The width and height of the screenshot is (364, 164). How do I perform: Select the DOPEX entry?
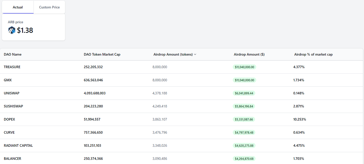[x=9, y=119]
